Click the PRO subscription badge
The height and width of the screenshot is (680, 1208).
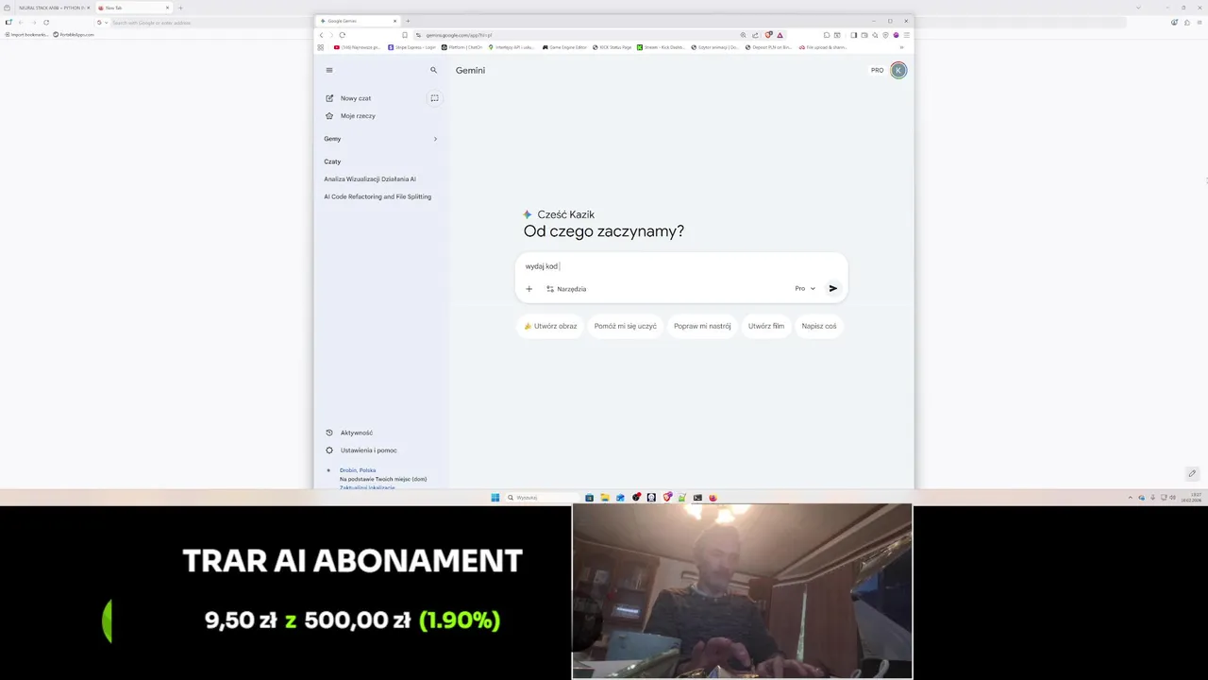point(878,70)
